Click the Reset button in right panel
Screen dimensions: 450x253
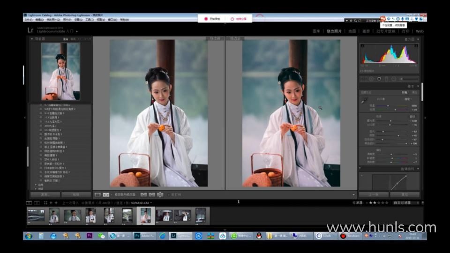tap(405, 194)
